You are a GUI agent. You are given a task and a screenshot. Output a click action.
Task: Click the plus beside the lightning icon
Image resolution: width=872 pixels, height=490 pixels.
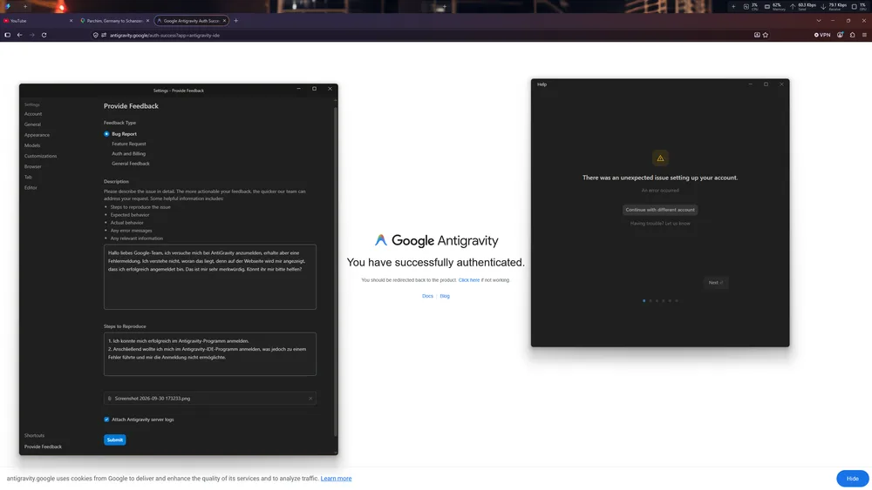pyautogui.click(x=25, y=7)
